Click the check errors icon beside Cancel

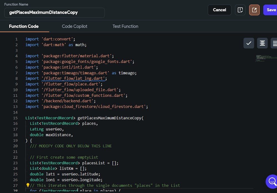240,10
